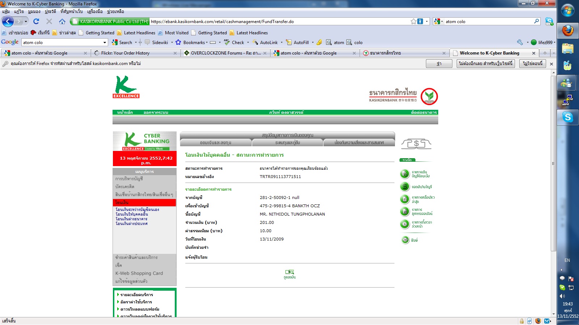Open the แฟ้ม (File) menu
This screenshot has width=579, height=325.
click(6, 12)
